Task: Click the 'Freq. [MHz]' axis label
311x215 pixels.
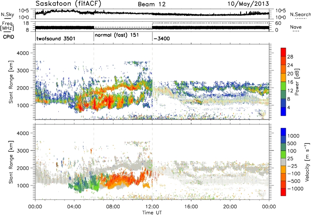Action: click(x=7, y=26)
